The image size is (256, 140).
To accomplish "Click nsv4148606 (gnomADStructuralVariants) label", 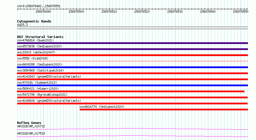I will pyautogui.click(x=49, y=101).
